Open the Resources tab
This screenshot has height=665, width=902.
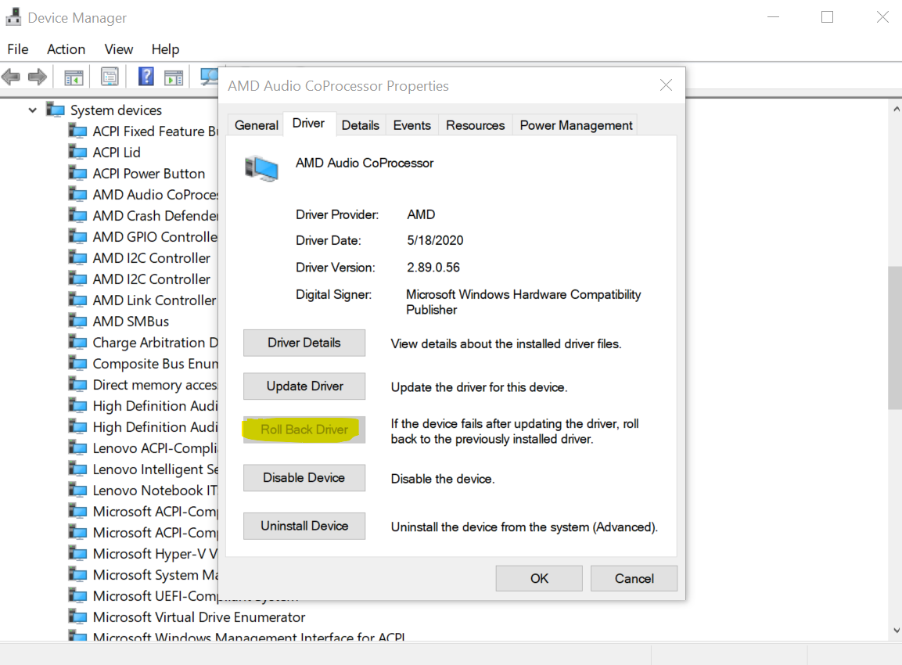coord(475,125)
